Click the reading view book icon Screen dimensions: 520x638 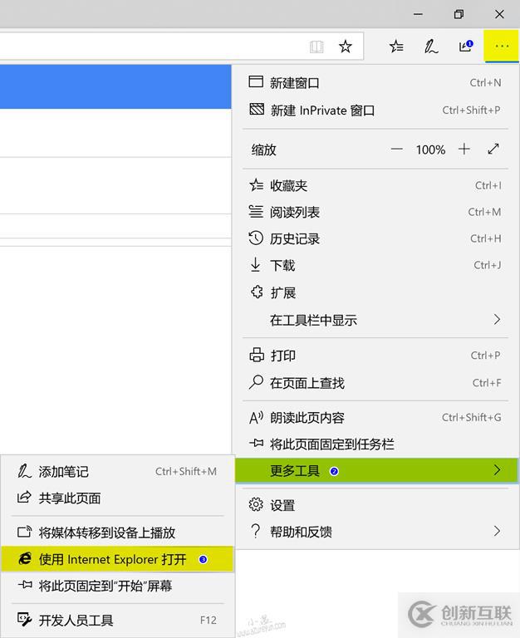tap(316, 47)
